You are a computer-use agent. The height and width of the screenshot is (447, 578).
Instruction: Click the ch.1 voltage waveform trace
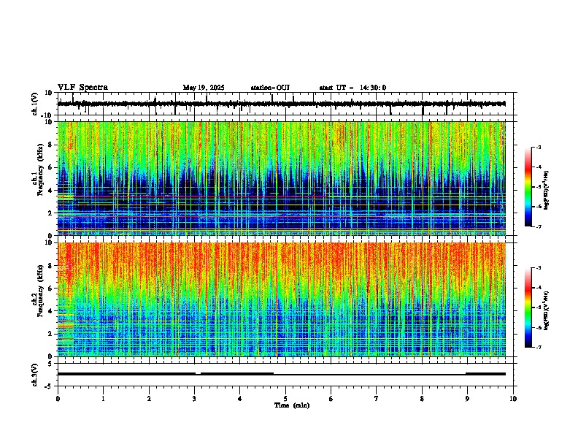pos(281,104)
